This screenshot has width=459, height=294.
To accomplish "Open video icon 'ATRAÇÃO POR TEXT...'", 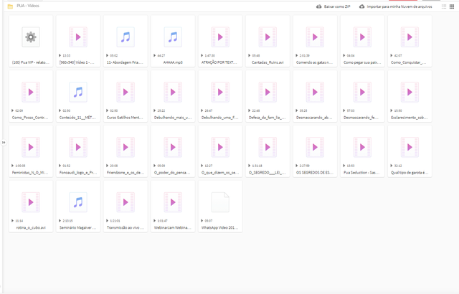I will [220, 37].
